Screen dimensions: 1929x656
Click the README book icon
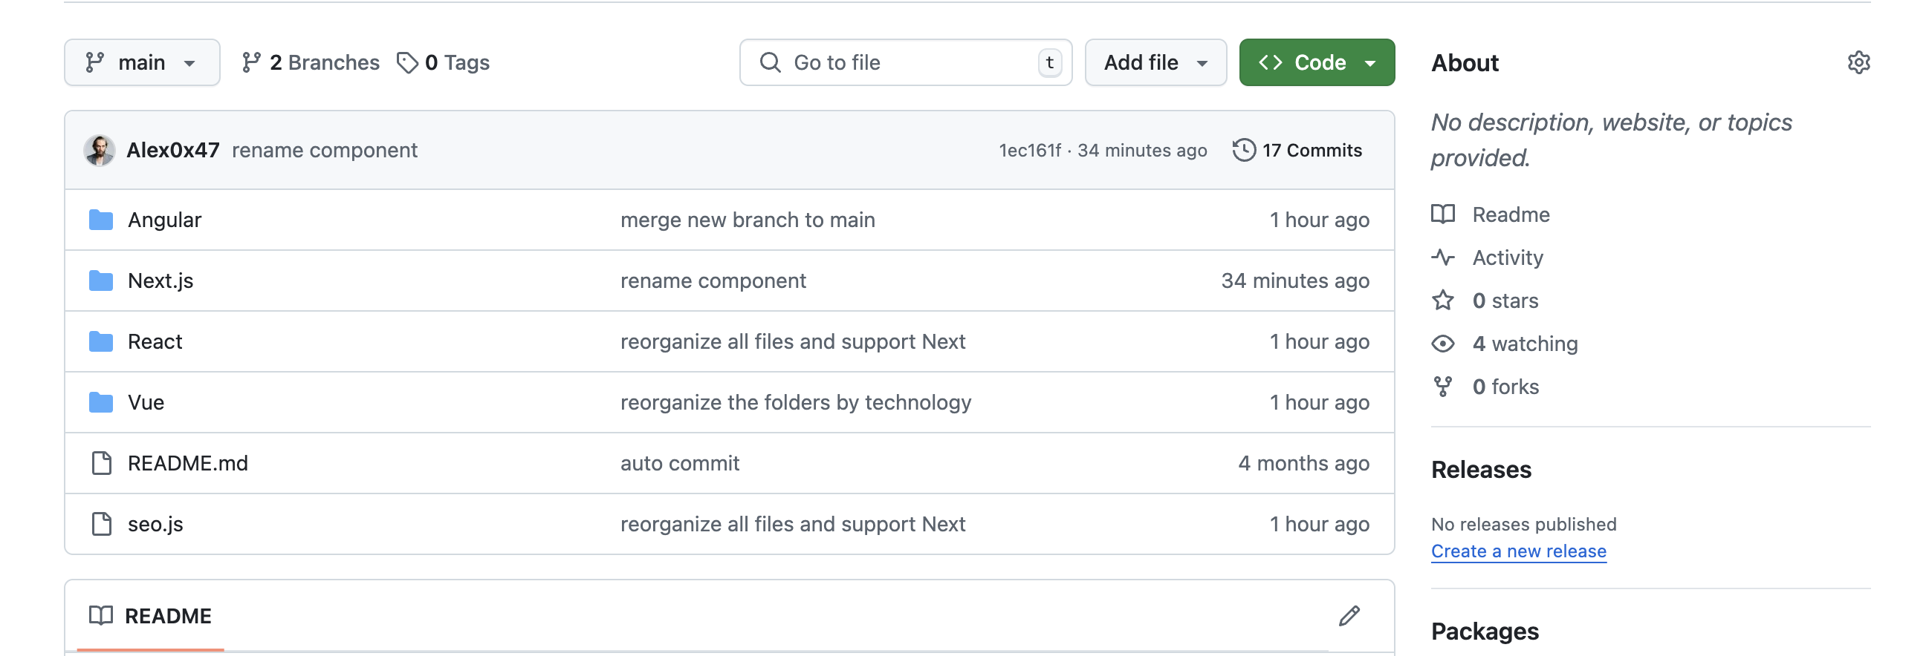(100, 616)
